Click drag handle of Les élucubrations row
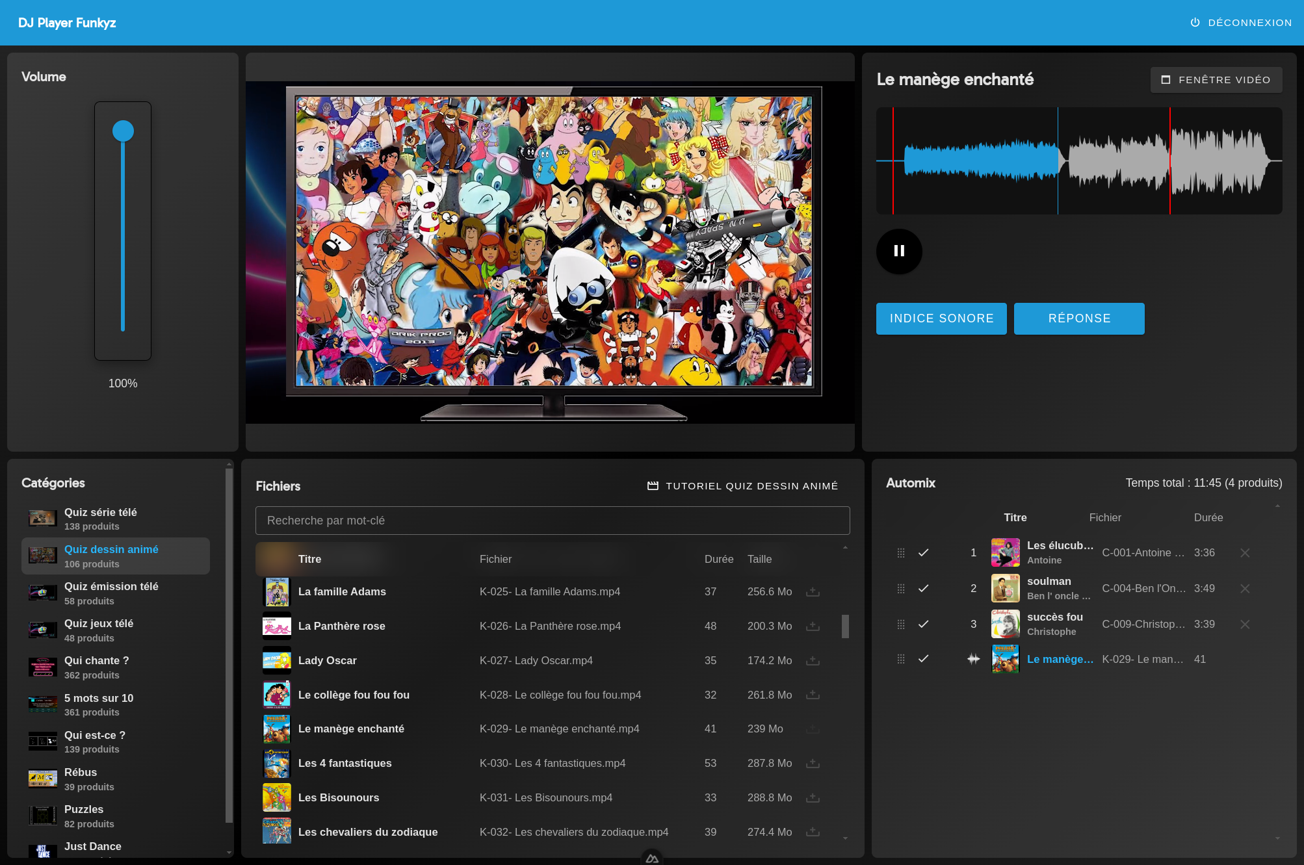1304x865 pixels. (x=901, y=552)
